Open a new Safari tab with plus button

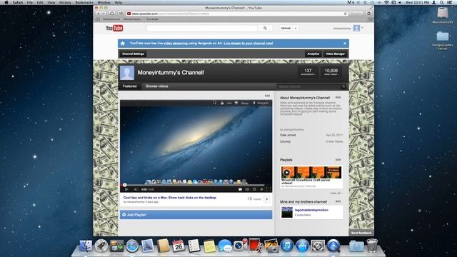click(371, 19)
